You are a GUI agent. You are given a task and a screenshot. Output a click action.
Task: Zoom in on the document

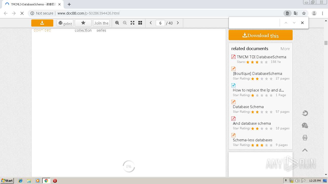117,23
